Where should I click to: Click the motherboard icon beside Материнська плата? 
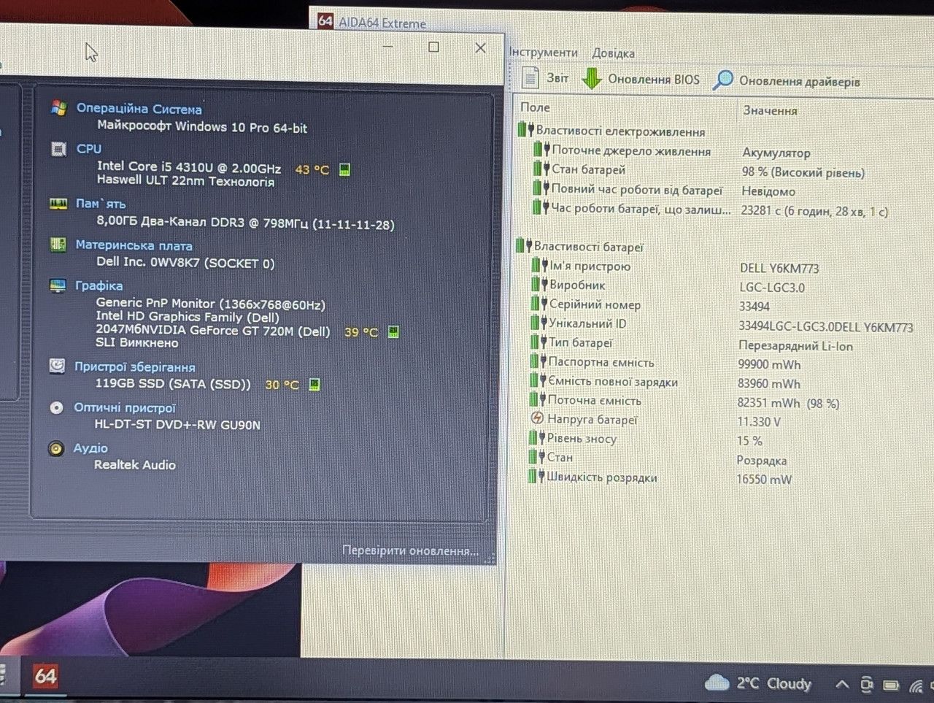pos(58,245)
